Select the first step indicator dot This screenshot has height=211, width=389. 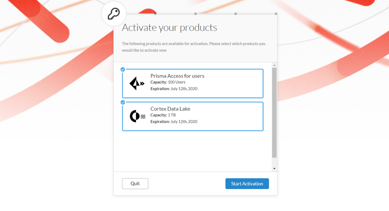point(155,14)
